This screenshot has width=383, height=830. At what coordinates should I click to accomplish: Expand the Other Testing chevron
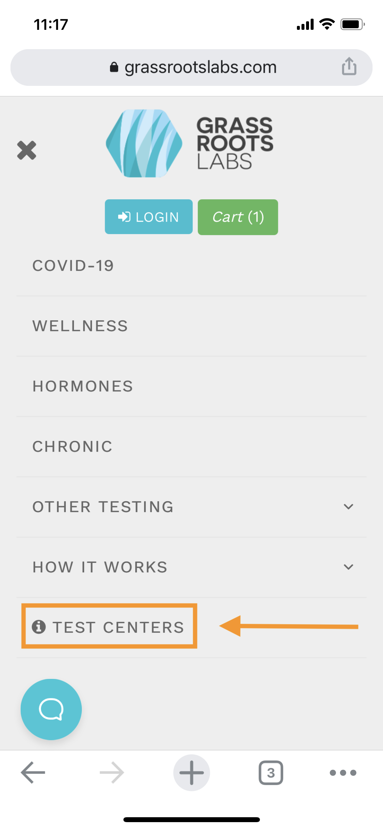(x=348, y=506)
